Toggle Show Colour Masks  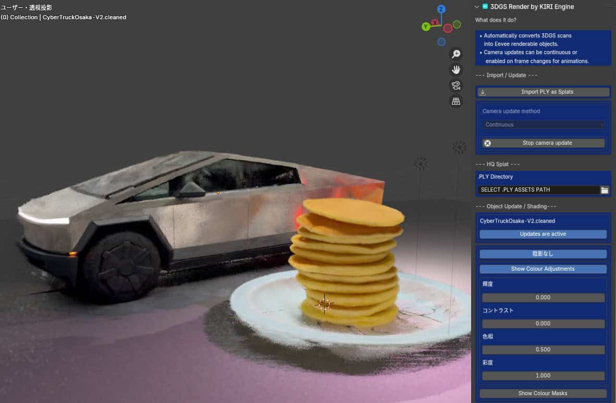coord(543,394)
